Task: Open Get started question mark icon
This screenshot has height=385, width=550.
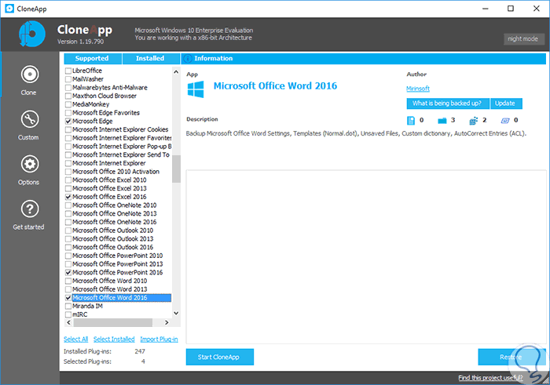Action: (x=30, y=209)
